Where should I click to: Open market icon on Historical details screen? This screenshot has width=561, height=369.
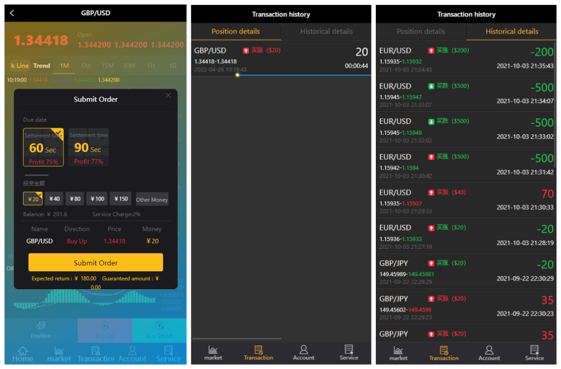click(x=398, y=353)
